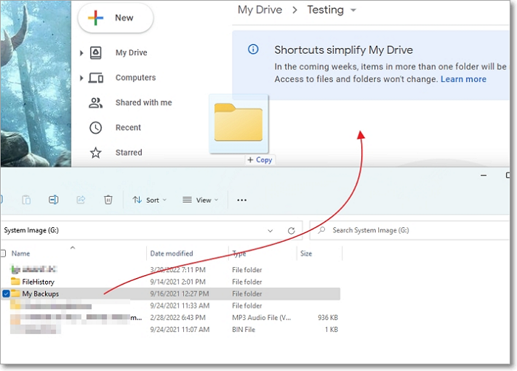Click the Learn more link
This screenshot has width=517, height=371.
463,80
